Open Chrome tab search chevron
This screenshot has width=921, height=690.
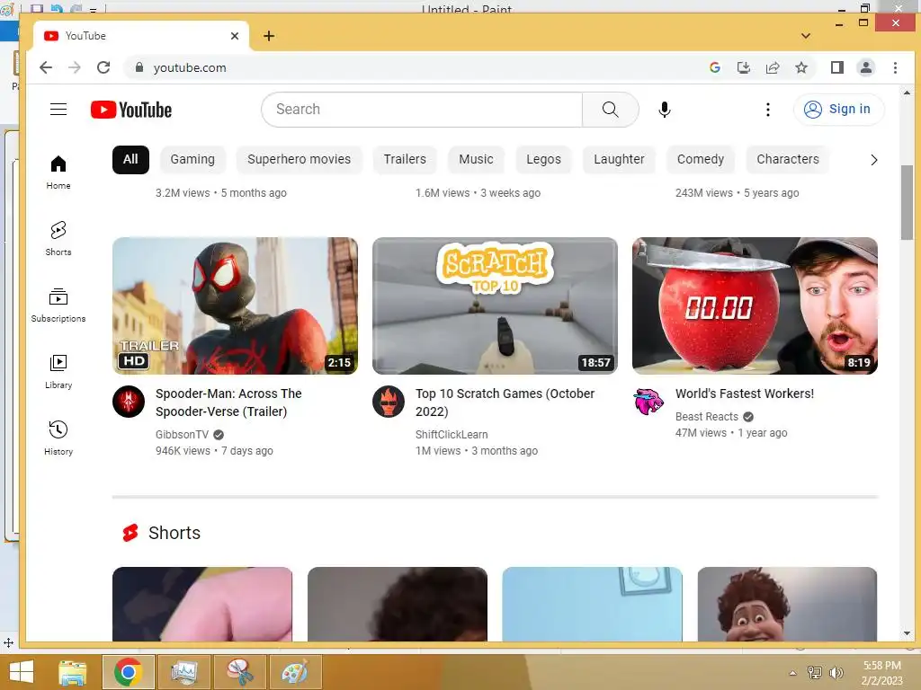[x=806, y=36]
